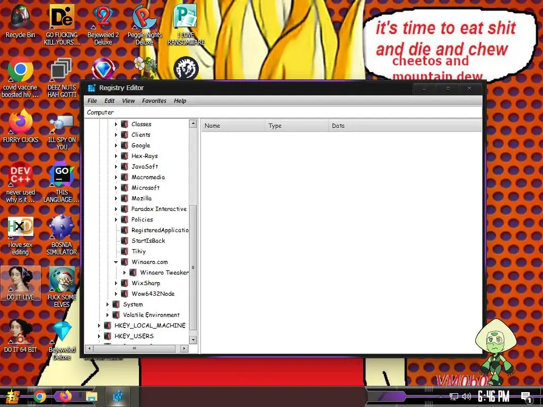Open the DO IT LIVE desktop icon
Image resolution: width=543 pixels, height=407 pixels.
[x=21, y=283]
